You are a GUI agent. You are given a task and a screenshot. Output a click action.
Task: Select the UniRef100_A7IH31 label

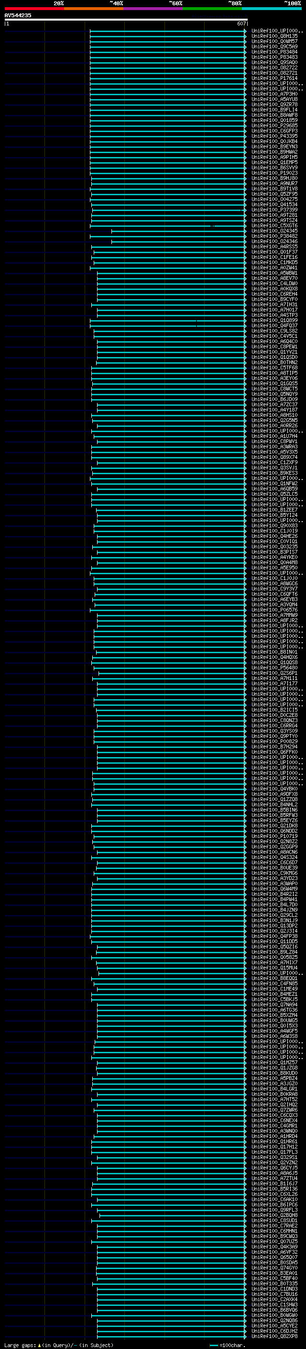tap(274, 304)
